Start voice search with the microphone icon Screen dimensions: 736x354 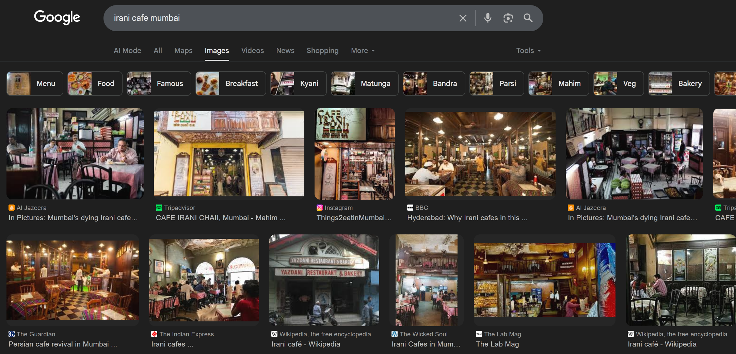tap(487, 18)
